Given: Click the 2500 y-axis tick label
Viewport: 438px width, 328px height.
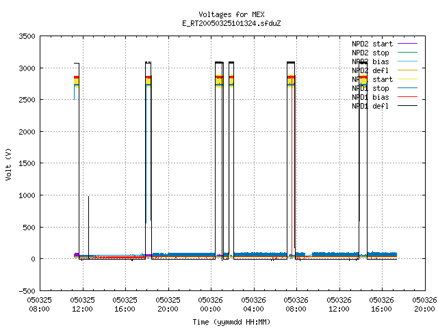Looking at the screenshot, I should point(27,100).
